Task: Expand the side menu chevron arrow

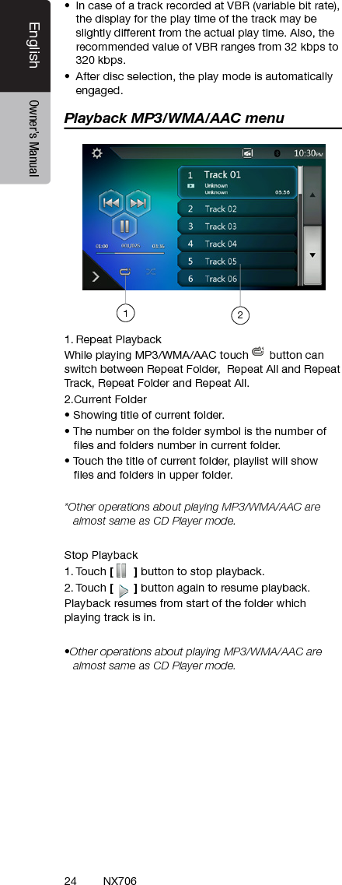Action: 96,276
